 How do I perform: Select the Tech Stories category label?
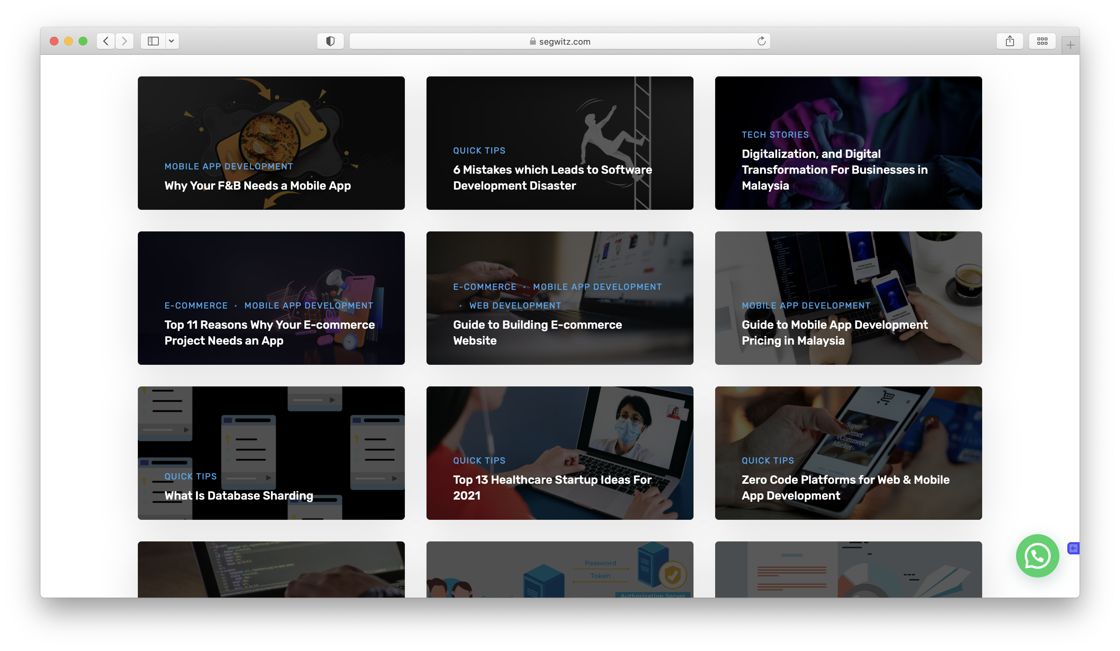pyautogui.click(x=775, y=134)
